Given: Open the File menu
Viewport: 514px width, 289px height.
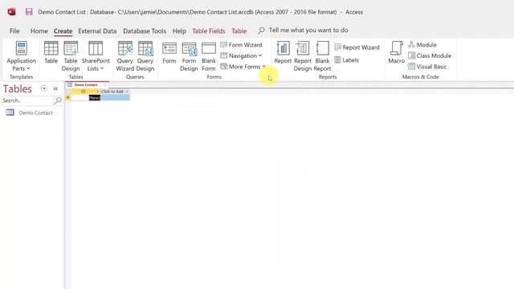Looking at the screenshot, I should click(14, 31).
